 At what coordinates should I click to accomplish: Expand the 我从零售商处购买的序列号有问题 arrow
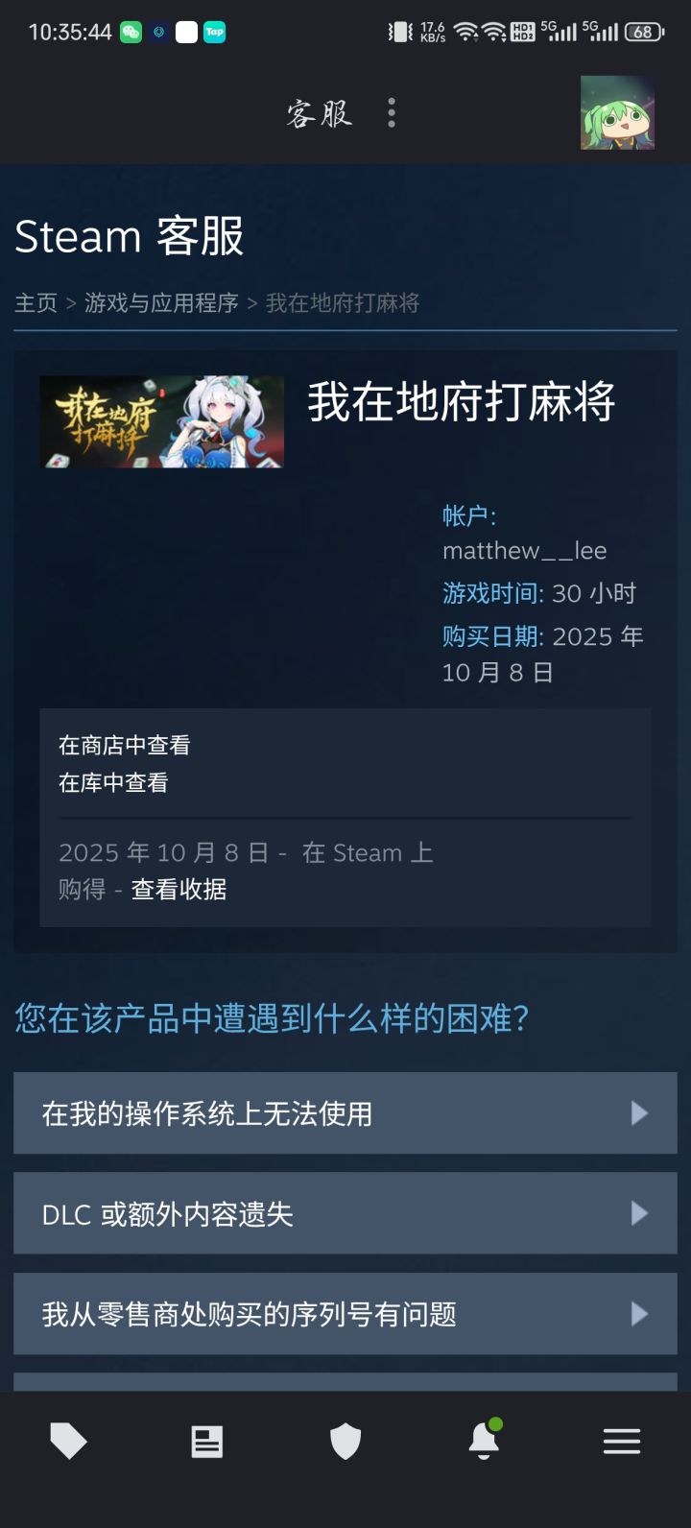639,1313
